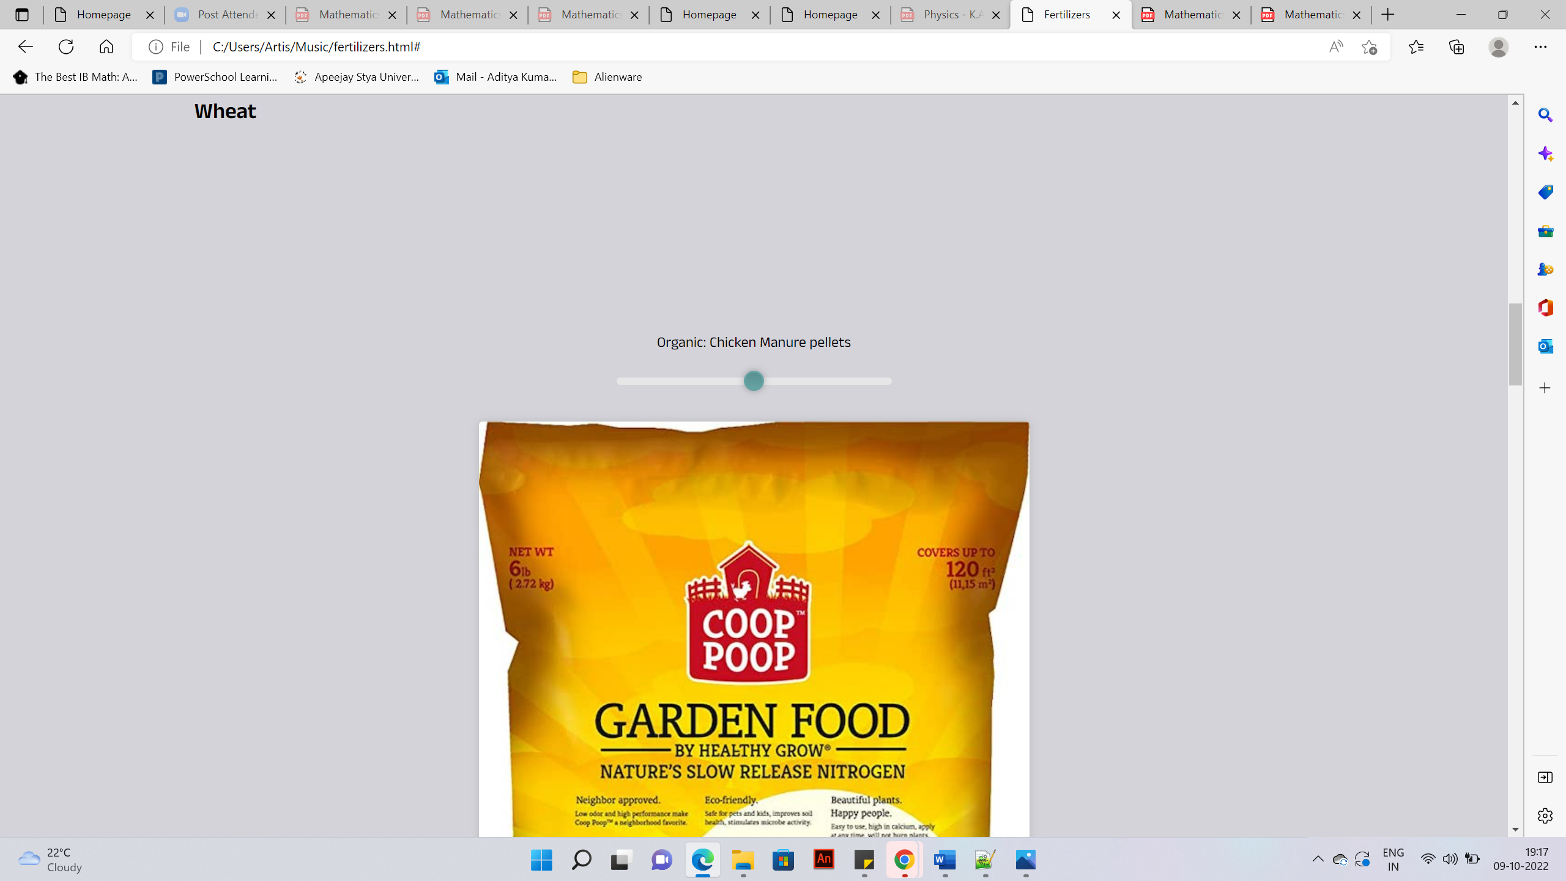Image resolution: width=1566 pixels, height=881 pixels.
Task: Click the Edge sidebar search icon
Action: (x=1545, y=115)
